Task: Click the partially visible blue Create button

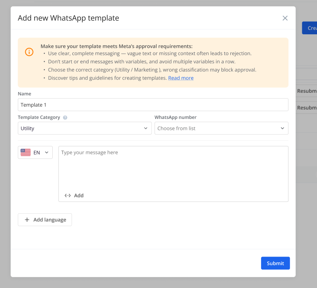Action: [x=309, y=28]
